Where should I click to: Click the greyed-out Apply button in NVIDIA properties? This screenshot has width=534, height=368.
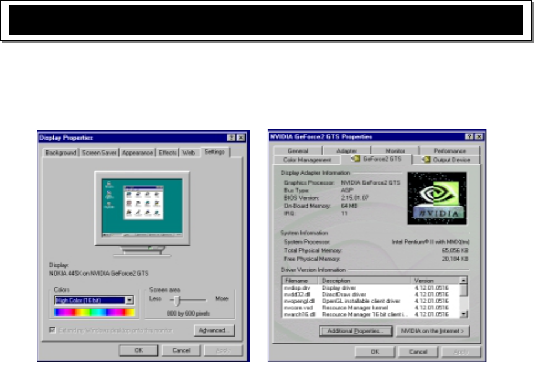coord(461,351)
